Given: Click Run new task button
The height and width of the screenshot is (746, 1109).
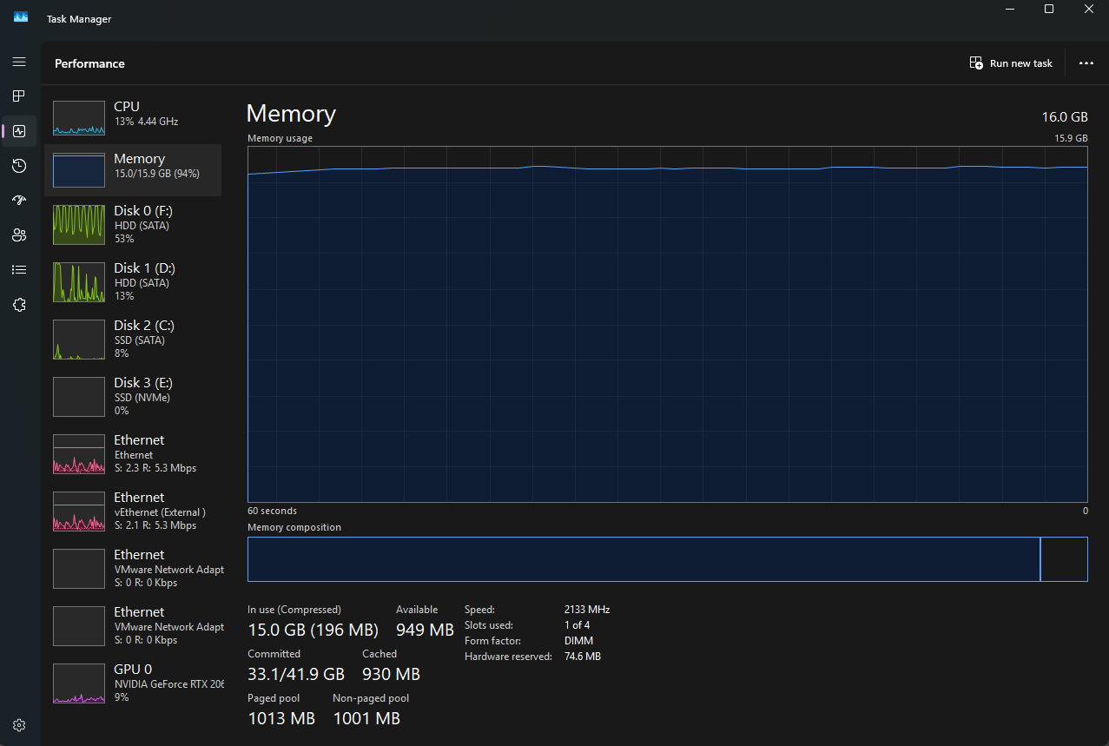Looking at the screenshot, I should point(1011,63).
